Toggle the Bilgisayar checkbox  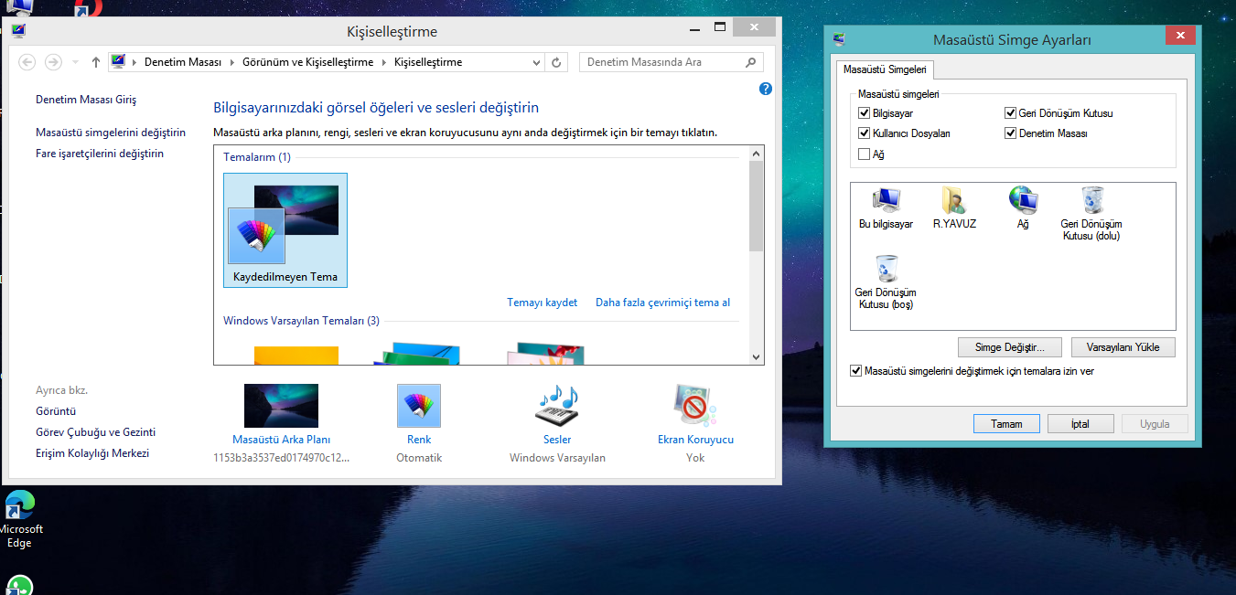[x=864, y=113]
